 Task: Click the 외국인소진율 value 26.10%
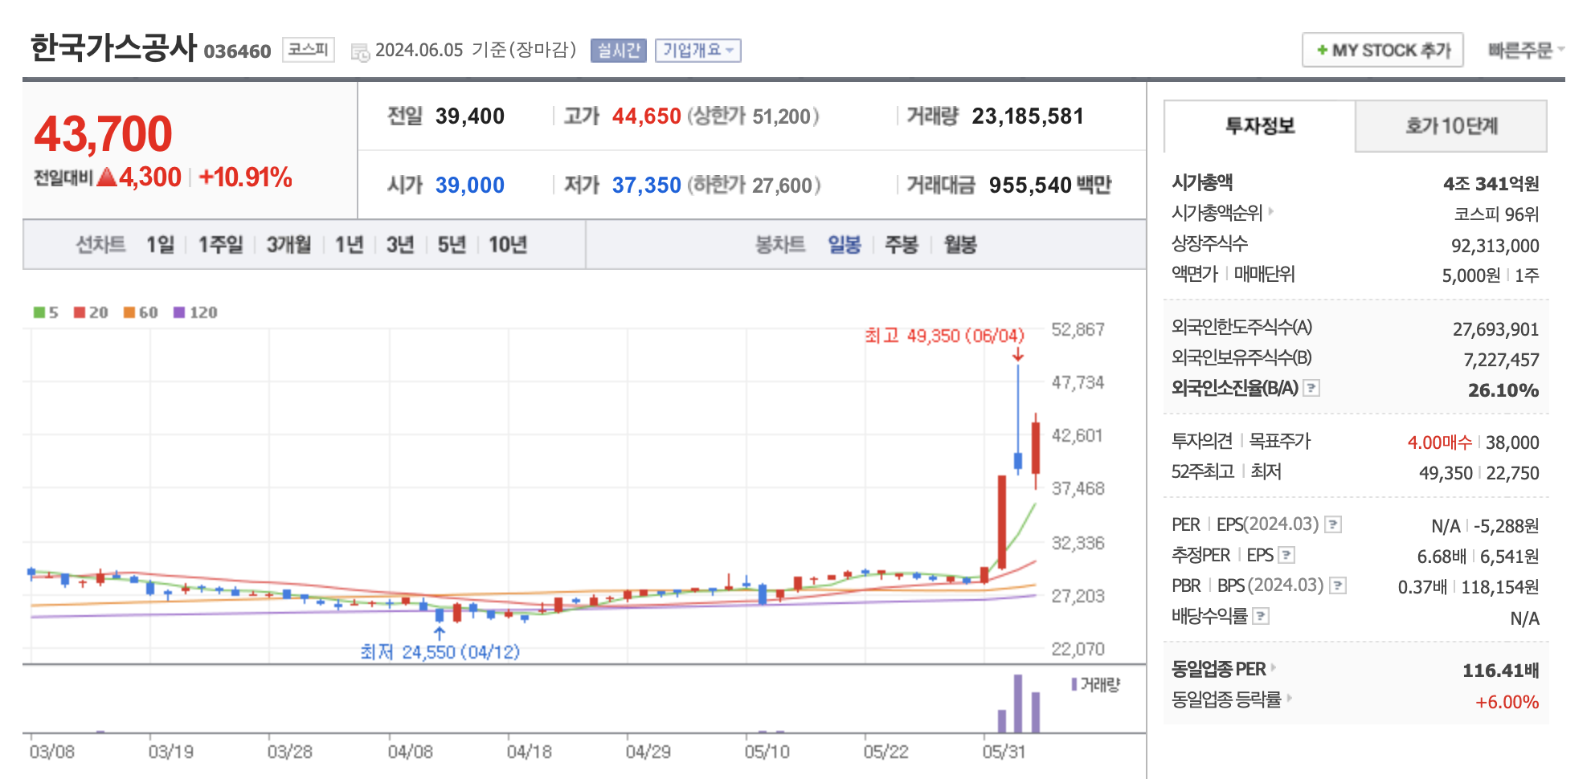point(1503,390)
